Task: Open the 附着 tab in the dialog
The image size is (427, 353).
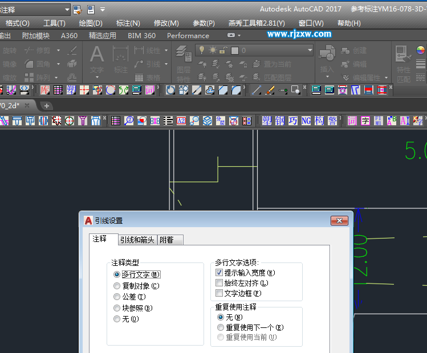Action: coord(167,240)
